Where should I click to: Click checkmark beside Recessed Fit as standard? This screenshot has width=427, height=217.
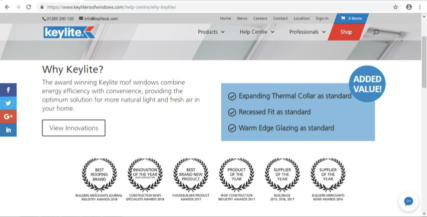pos(232,112)
